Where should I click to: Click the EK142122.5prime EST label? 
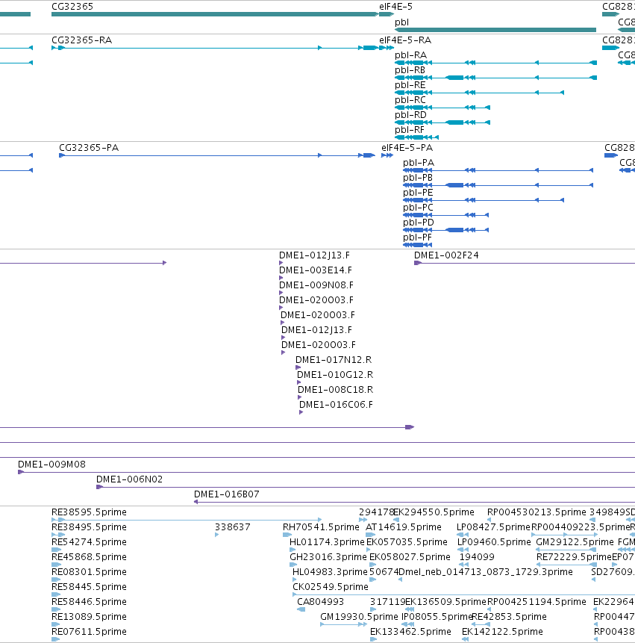click(x=502, y=632)
